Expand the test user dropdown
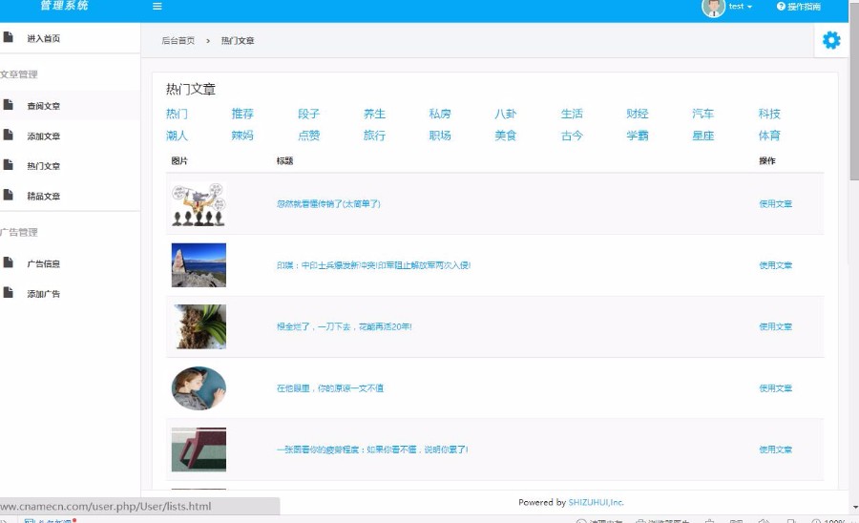 tap(741, 7)
